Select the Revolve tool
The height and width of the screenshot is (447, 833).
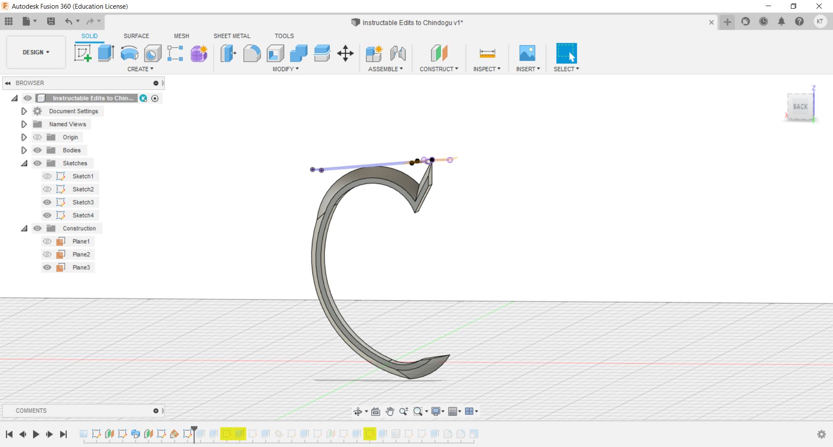click(129, 53)
